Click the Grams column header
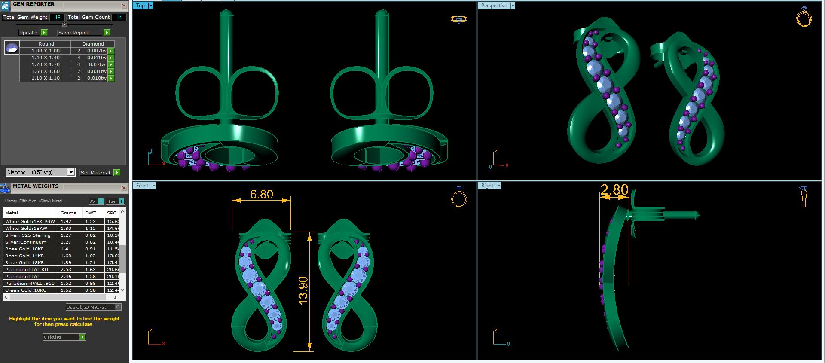 (70, 213)
